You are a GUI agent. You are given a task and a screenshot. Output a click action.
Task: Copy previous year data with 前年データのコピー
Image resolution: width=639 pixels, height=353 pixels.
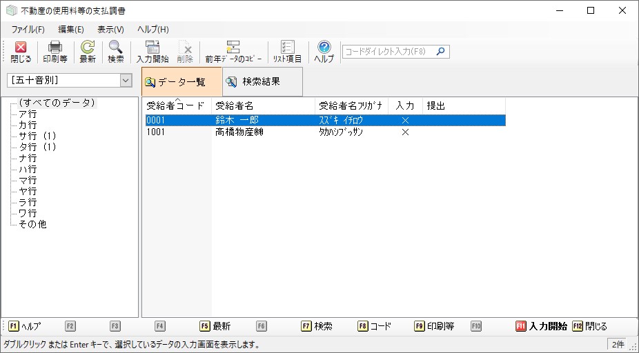(x=233, y=52)
